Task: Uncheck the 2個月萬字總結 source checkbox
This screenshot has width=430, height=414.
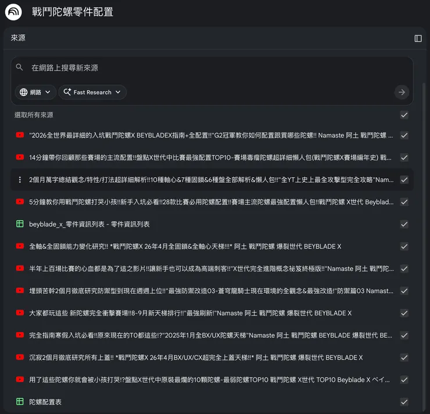Action: [404, 180]
